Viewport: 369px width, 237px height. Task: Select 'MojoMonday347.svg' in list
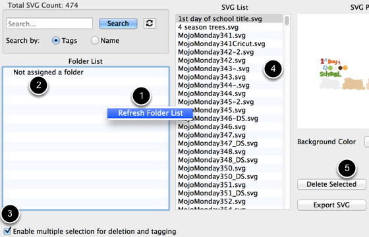229,135
